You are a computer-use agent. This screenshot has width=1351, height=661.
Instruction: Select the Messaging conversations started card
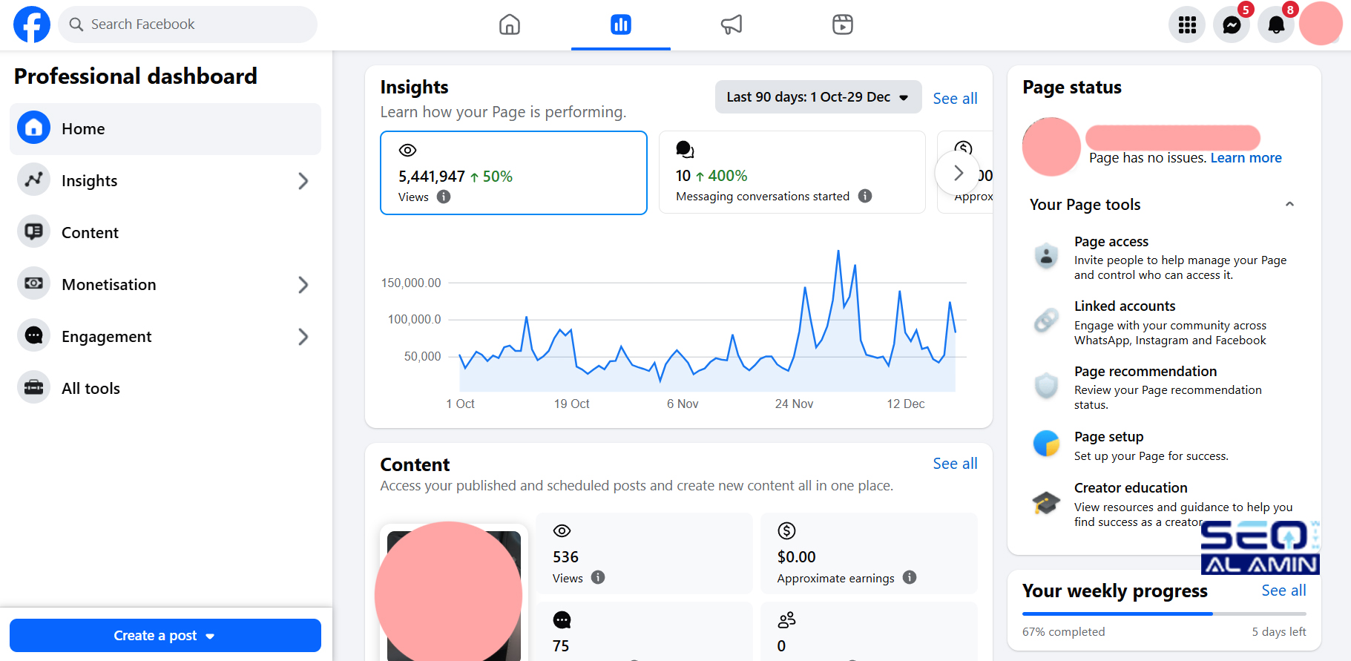792,172
